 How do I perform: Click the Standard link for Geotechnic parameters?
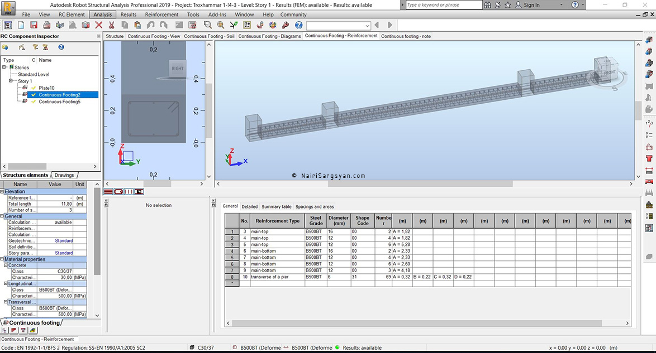[64, 240]
